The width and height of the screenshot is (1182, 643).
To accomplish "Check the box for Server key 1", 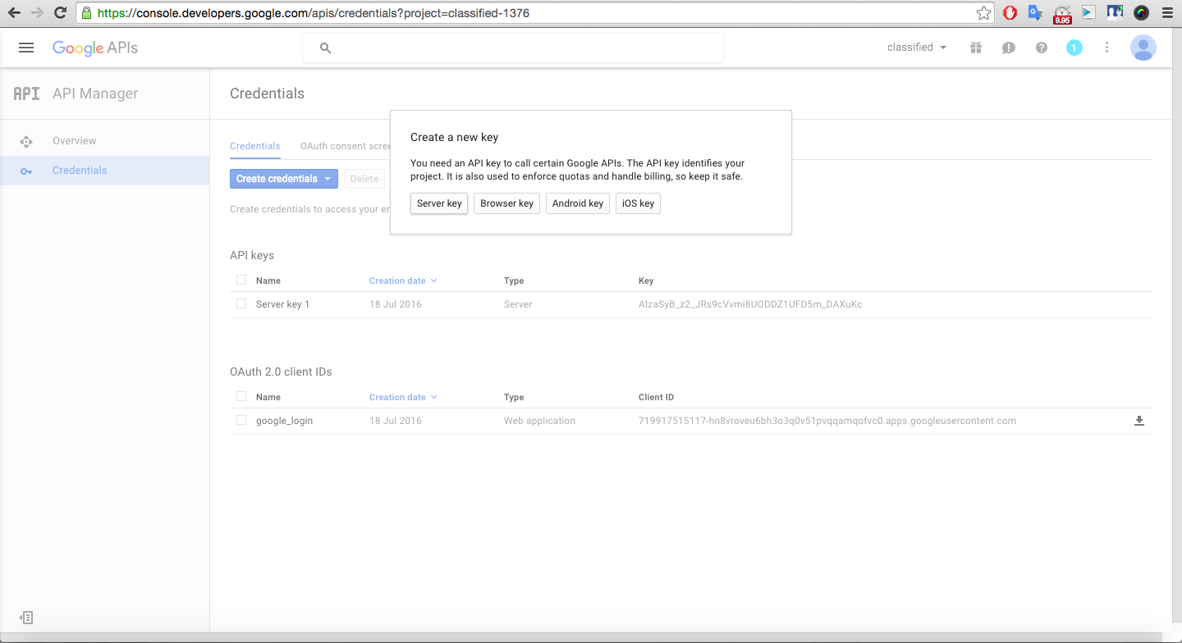I will tap(241, 303).
